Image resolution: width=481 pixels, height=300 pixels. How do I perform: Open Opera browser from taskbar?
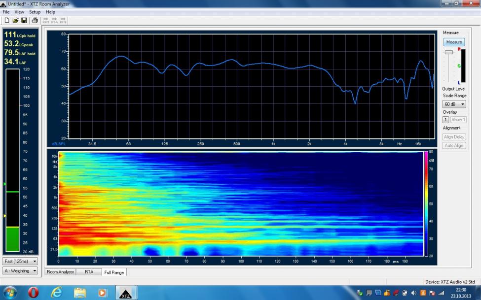click(x=33, y=292)
